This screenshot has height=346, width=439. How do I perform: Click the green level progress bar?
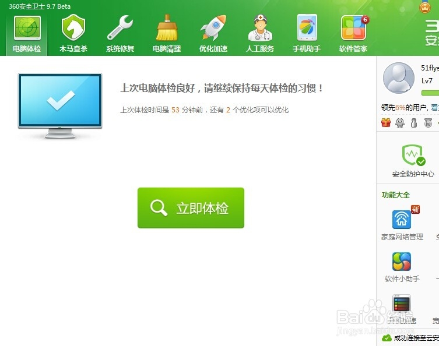[x=430, y=93]
